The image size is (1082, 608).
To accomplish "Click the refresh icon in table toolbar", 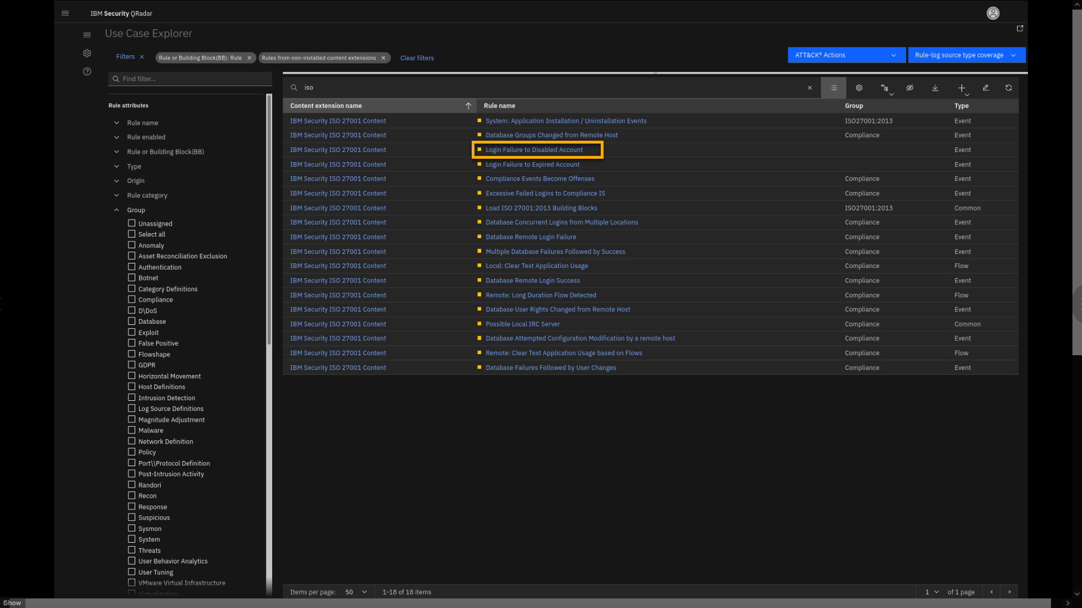I will pyautogui.click(x=1008, y=88).
